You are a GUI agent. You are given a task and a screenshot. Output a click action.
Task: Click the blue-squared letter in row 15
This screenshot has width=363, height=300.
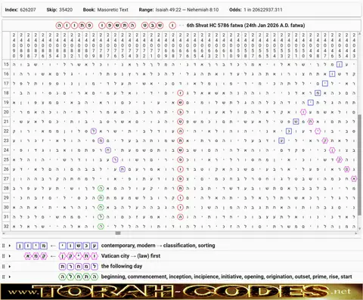340,64
